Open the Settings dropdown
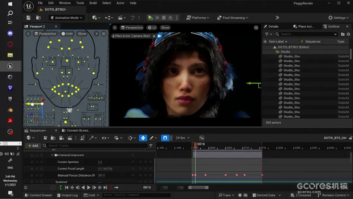This screenshot has height=199, width=353. click(338, 18)
